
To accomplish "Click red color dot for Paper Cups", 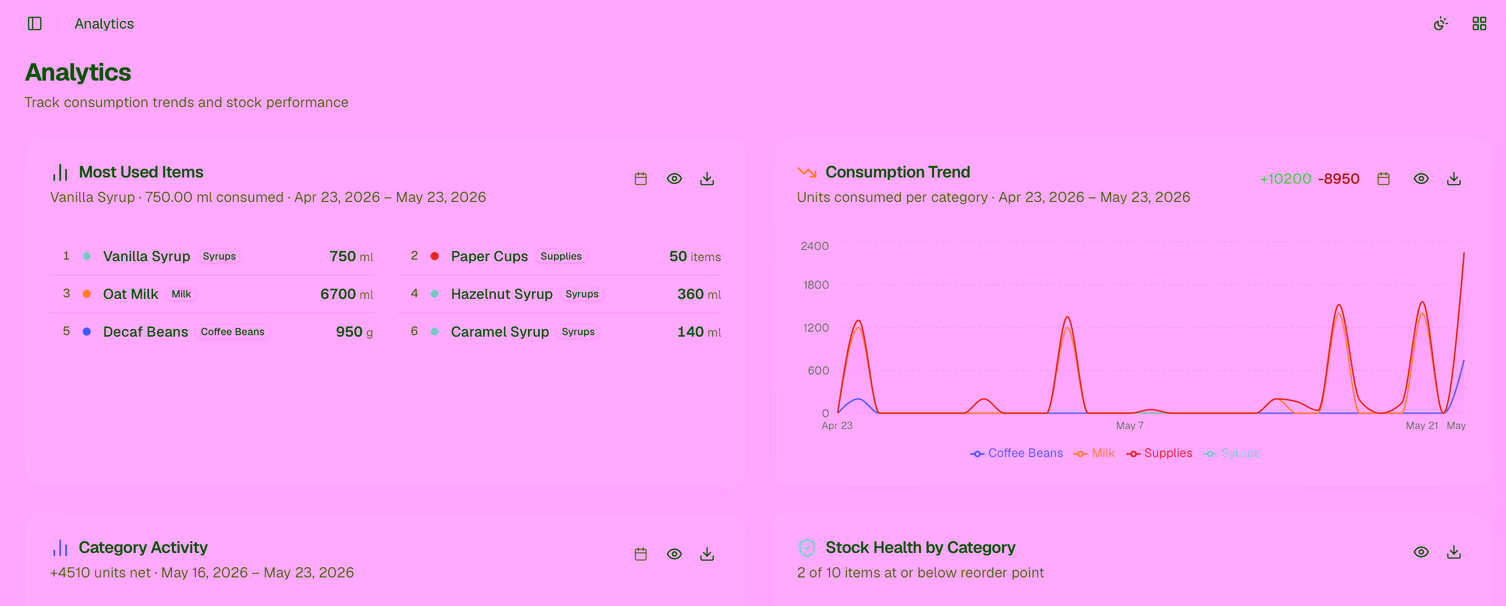I will click(434, 256).
